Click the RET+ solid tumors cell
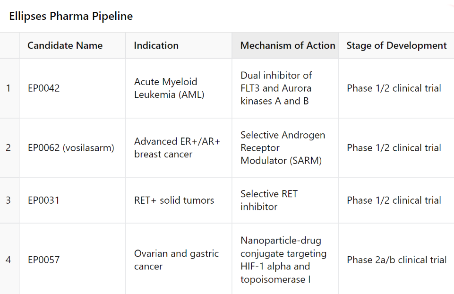 tap(174, 200)
